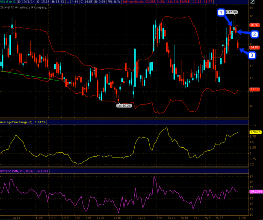Select the magenta 14.2093 lefratio axis tag
Screen dimensions: 263x220
255,191
